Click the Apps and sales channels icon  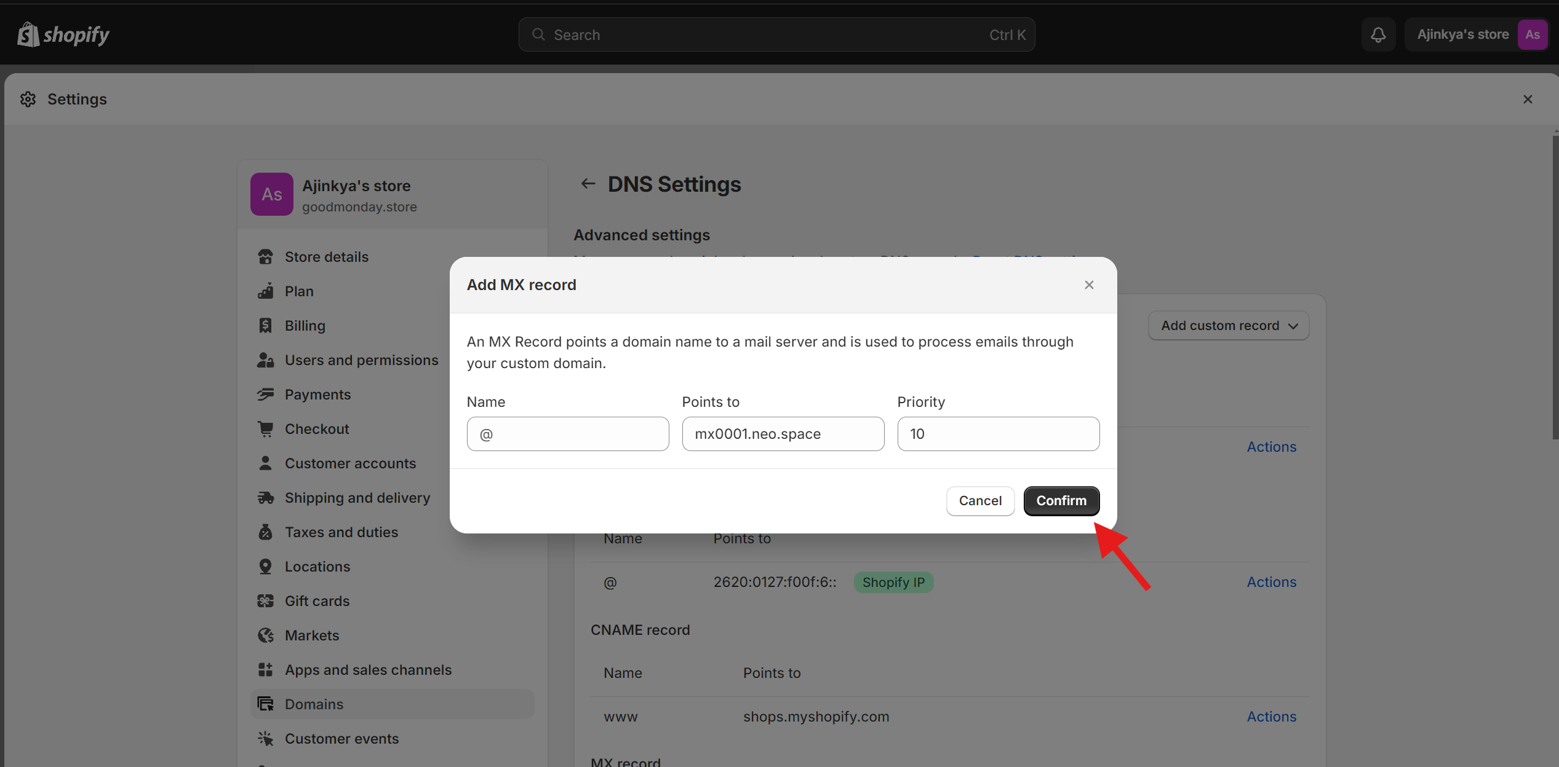pos(266,670)
